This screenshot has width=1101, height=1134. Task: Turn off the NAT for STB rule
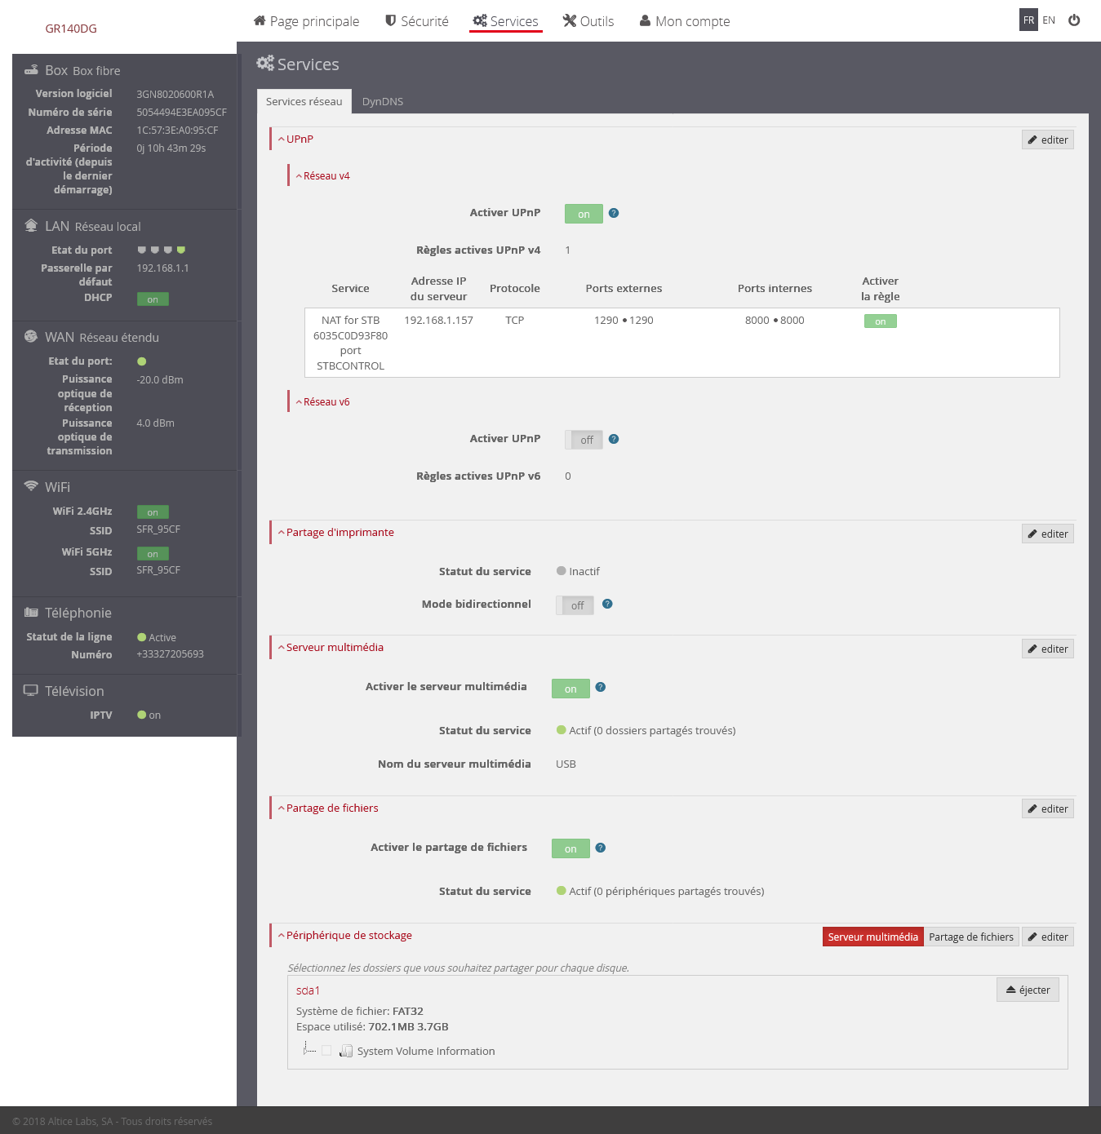click(x=880, y=321)
